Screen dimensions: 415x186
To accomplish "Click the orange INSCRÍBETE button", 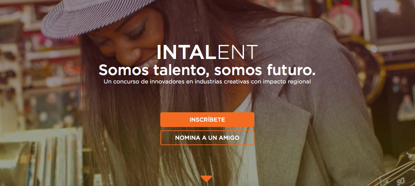I will point(207,120).
